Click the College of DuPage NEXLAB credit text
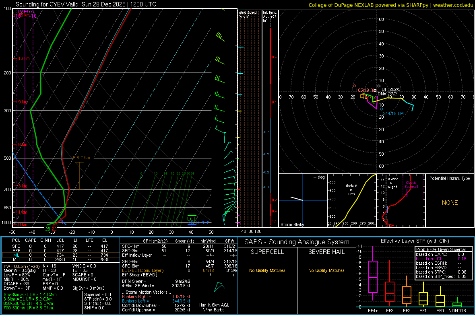Screen dimensions: 475x315 (x=391, y=5)
